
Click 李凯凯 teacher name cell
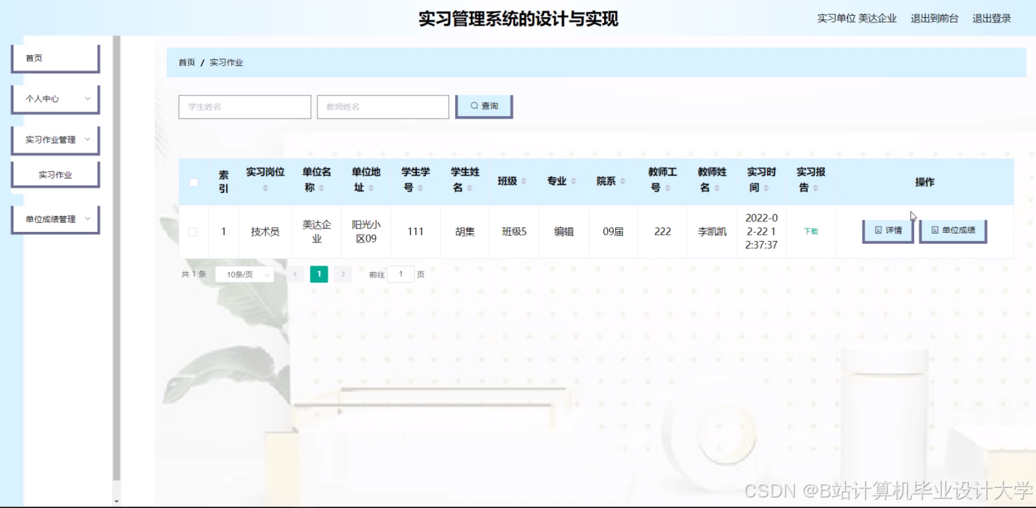(712, 232)
